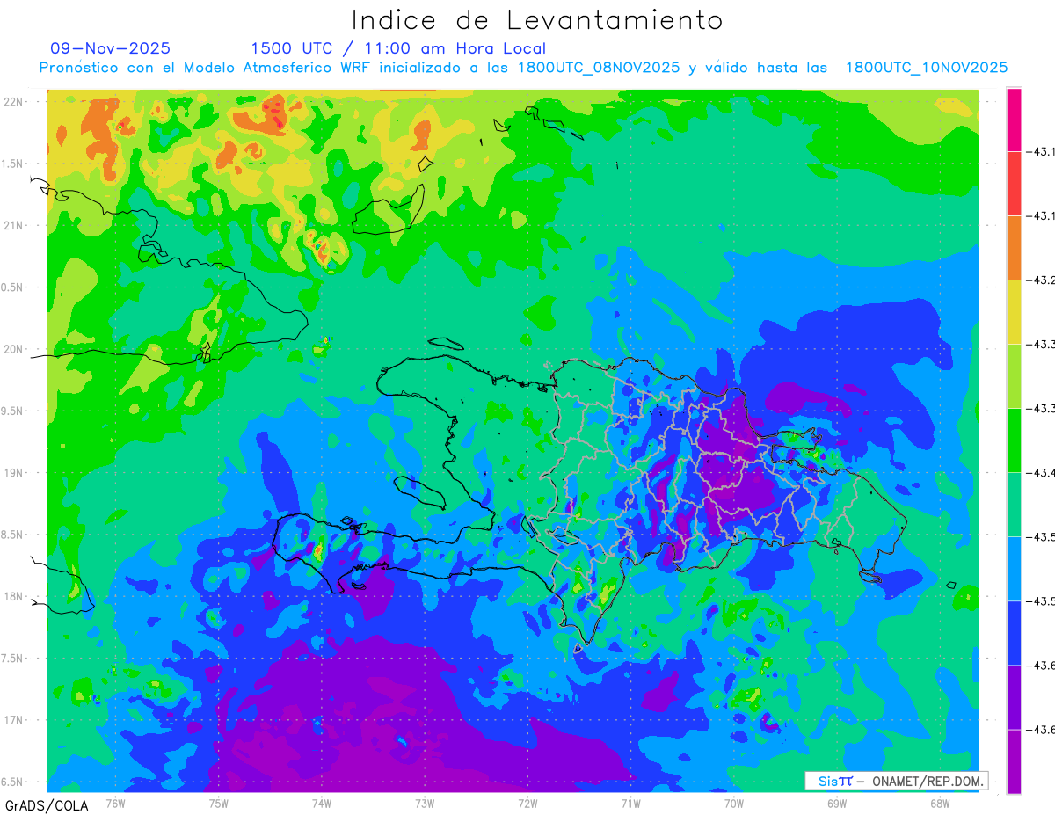Screen dimensions: 1055x815
Task: Click the '75W' longitude label
Action: pyautogui.click(x=219, y=803)
